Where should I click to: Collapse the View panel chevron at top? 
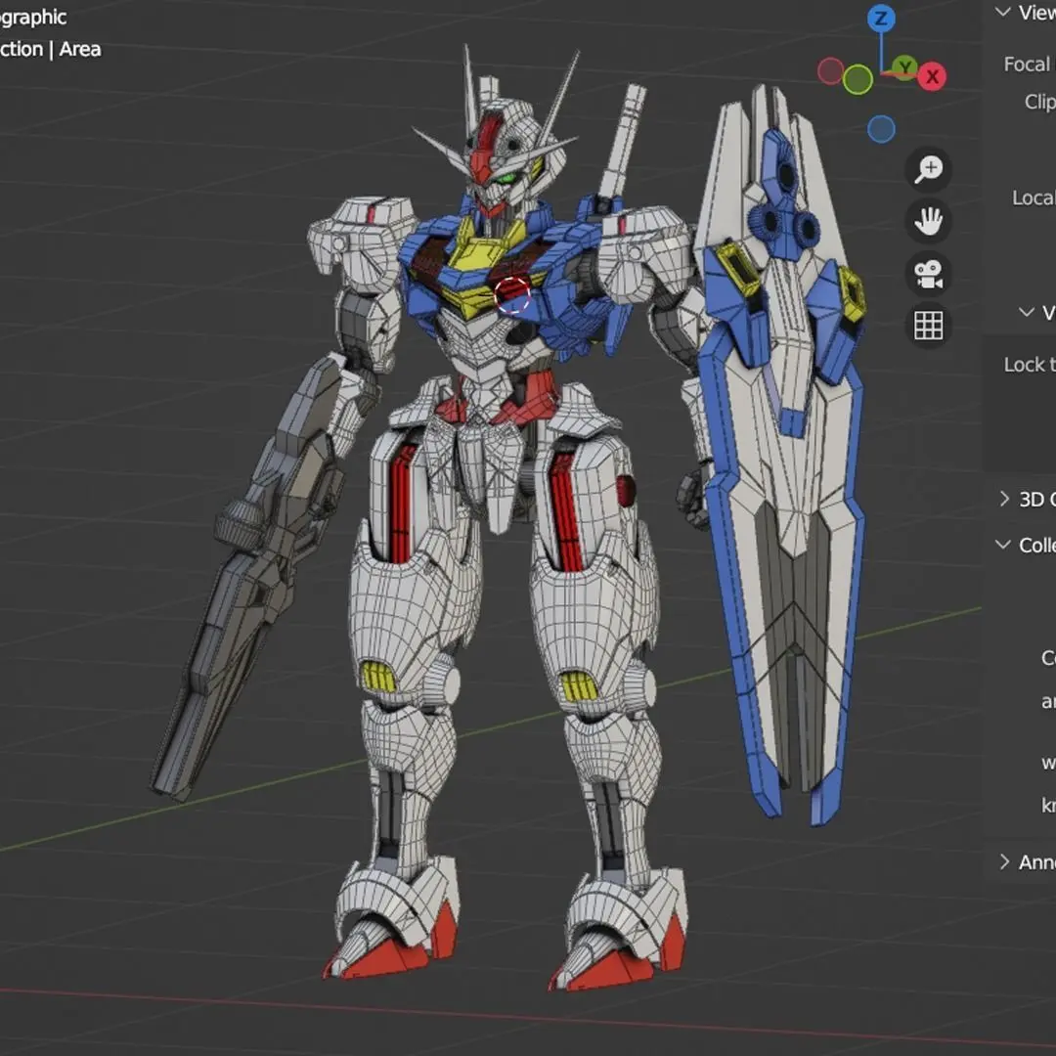[1003, 12]
